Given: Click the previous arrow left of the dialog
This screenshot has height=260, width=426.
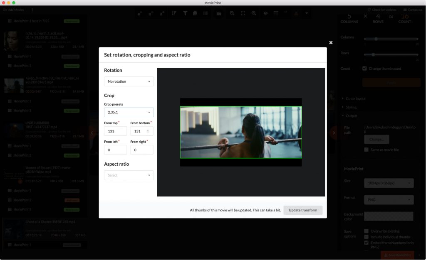Looking at the screenshot, I should pos(92,132).
